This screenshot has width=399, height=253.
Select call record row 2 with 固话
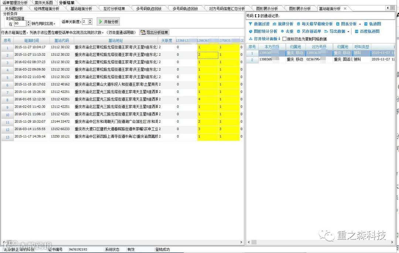pyautogui.click(x=320, y=59)
